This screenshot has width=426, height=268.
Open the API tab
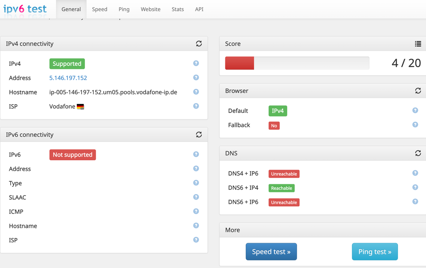(199, 9)
